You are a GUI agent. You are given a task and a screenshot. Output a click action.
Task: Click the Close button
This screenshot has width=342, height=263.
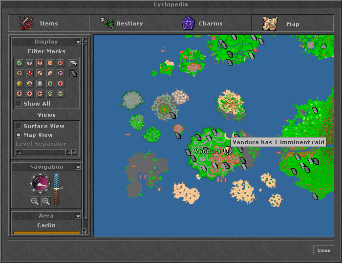coord(323,250)
